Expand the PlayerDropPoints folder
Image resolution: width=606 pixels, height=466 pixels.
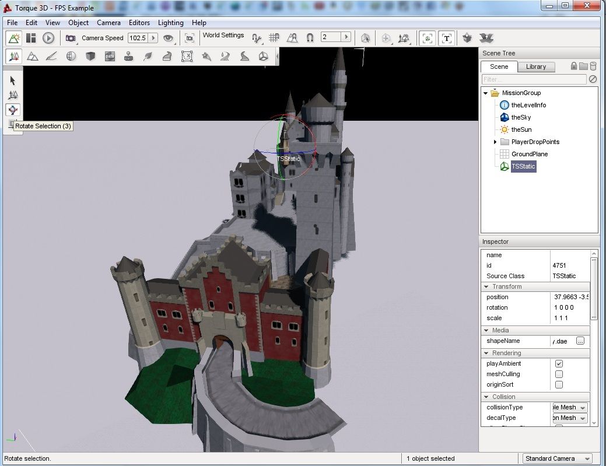(x=495, y=142)
